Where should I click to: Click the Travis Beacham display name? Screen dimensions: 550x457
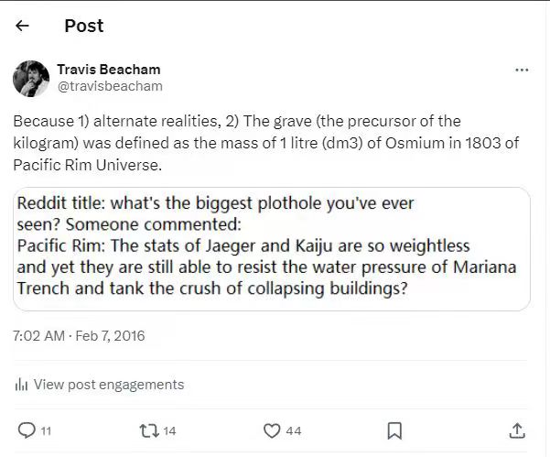[108, 70]
